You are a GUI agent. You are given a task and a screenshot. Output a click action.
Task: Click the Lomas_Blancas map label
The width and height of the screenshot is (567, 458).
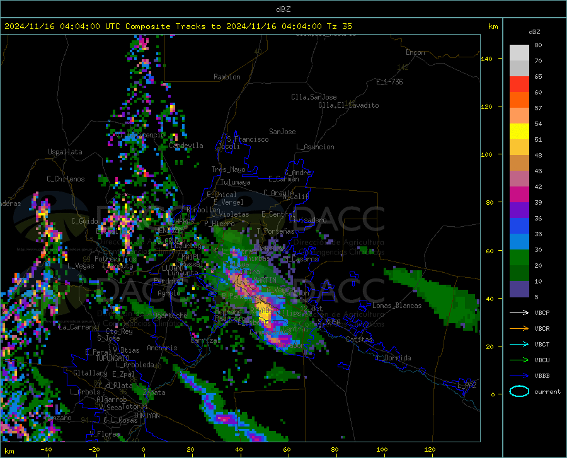point(397,306)
